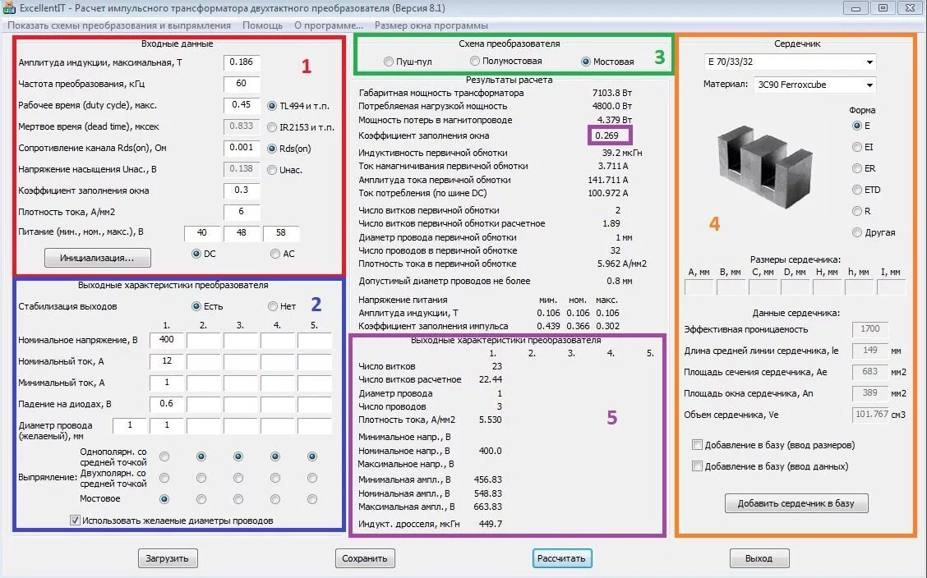Choose the Uнас. radio button
Screen dimensions: 927x578
tap(272, 169)
